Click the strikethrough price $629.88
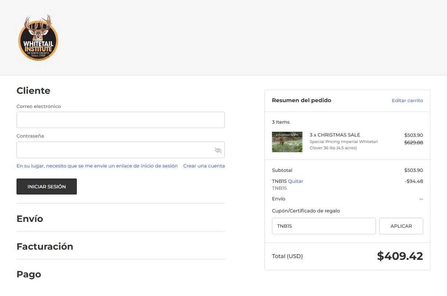447x296 pixels. (413, 142)
